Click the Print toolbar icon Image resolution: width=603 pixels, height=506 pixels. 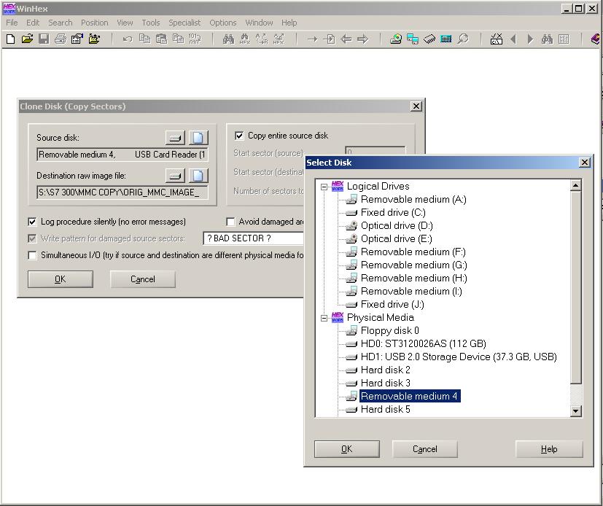(61, 39)
